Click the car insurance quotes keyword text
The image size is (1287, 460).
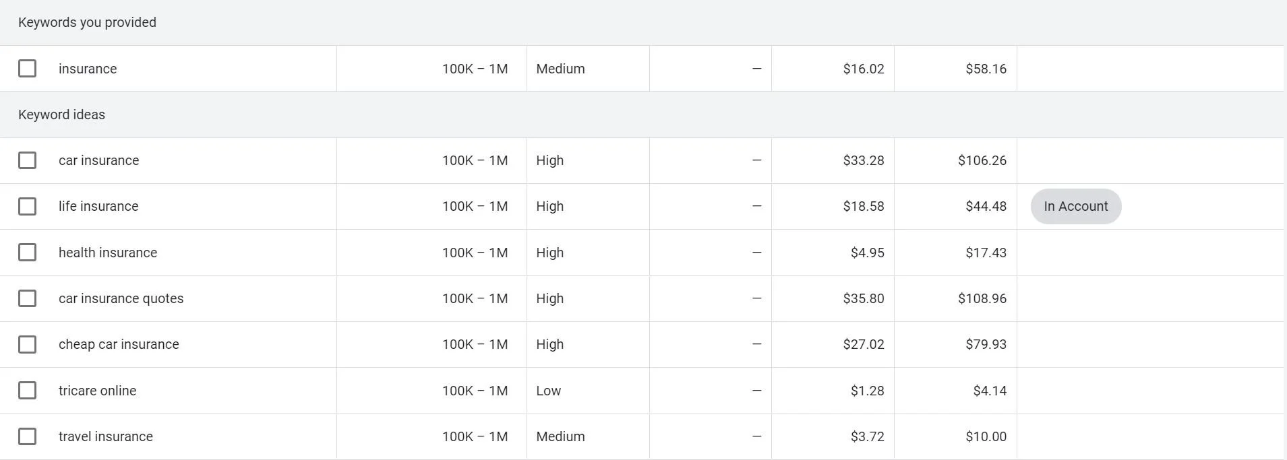coord(121,298)
